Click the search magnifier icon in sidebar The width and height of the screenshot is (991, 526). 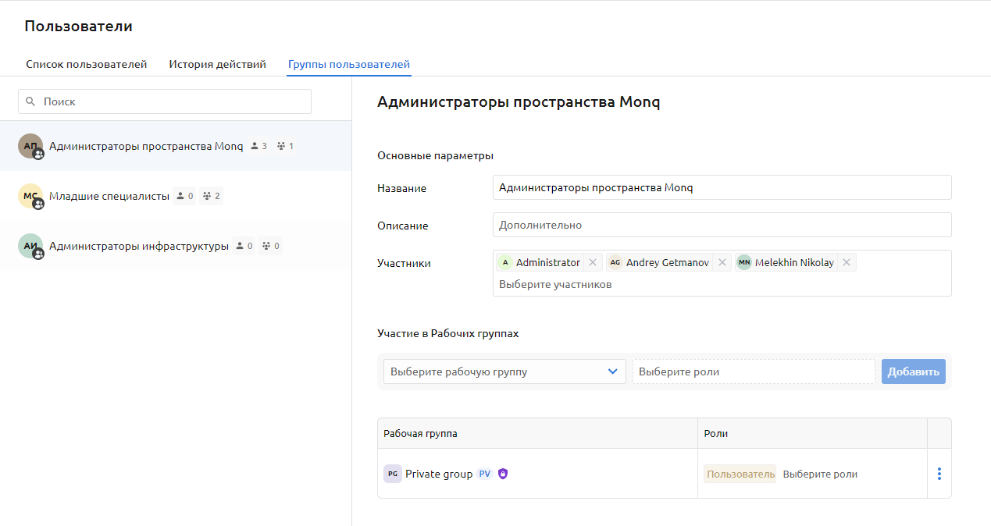[30, 101]
